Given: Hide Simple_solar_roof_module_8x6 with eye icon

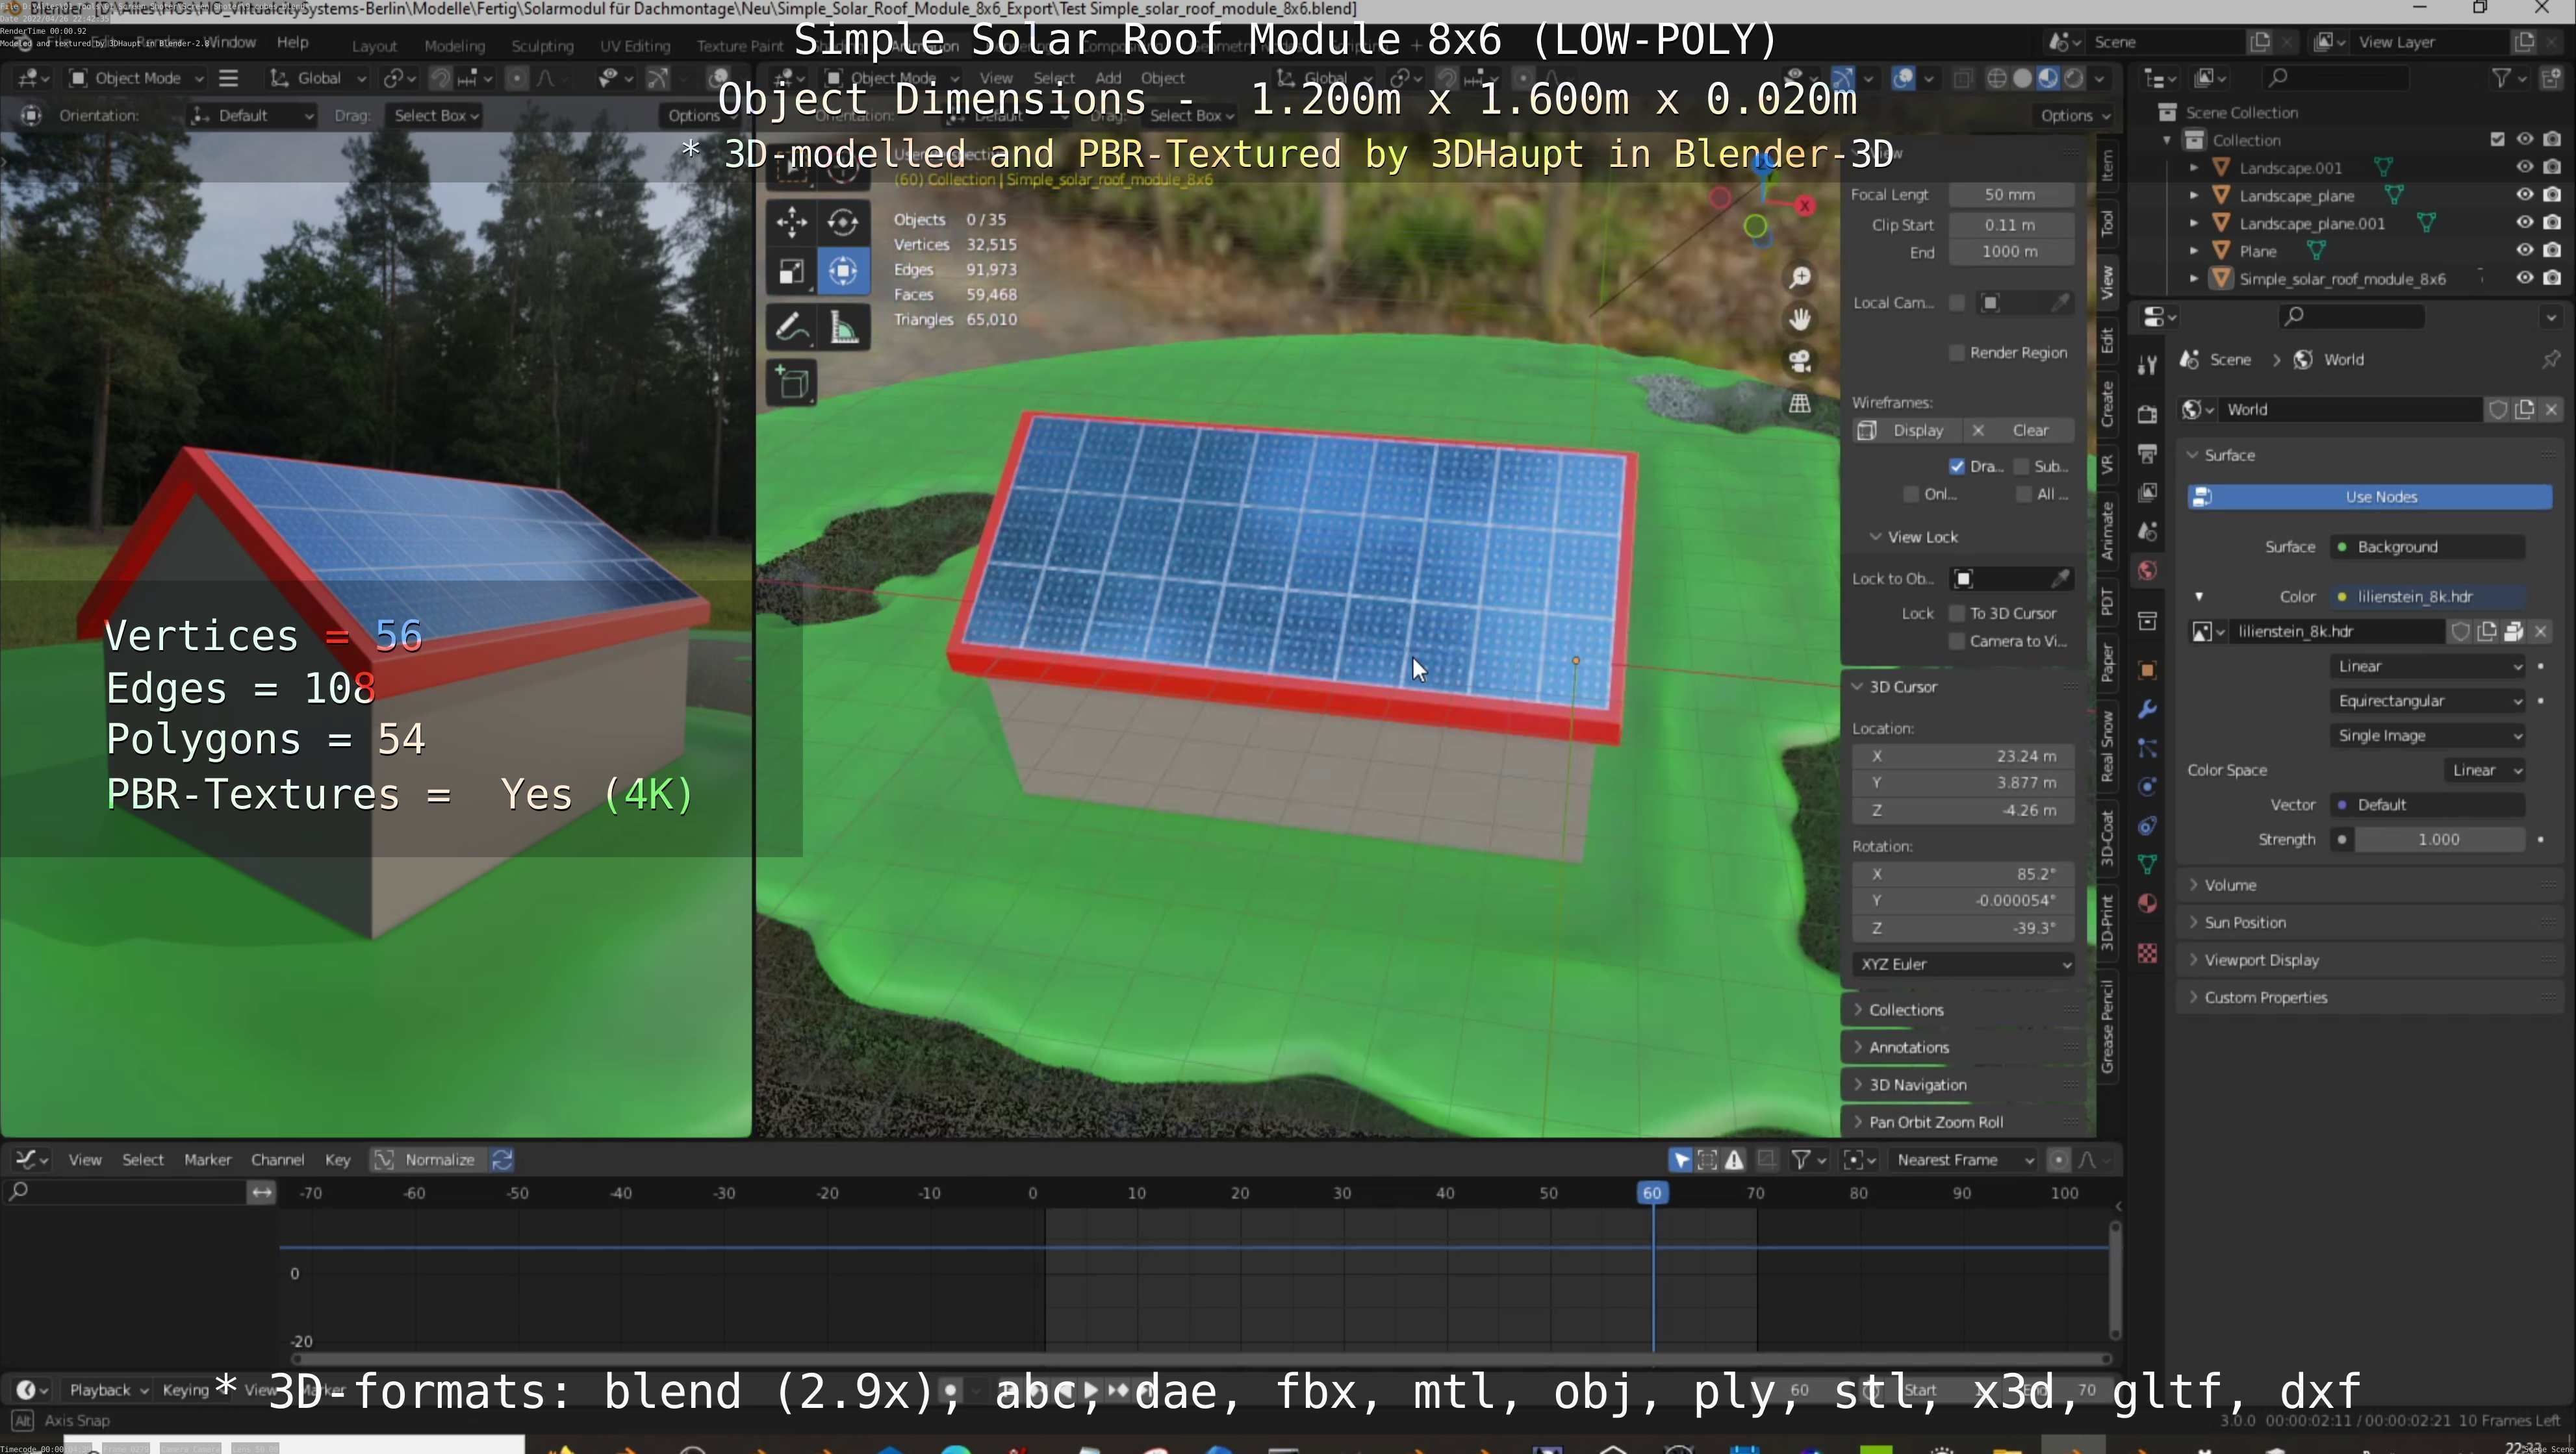Looking at the screenshot, I should pyautogui.click(x=2524, y=279).
